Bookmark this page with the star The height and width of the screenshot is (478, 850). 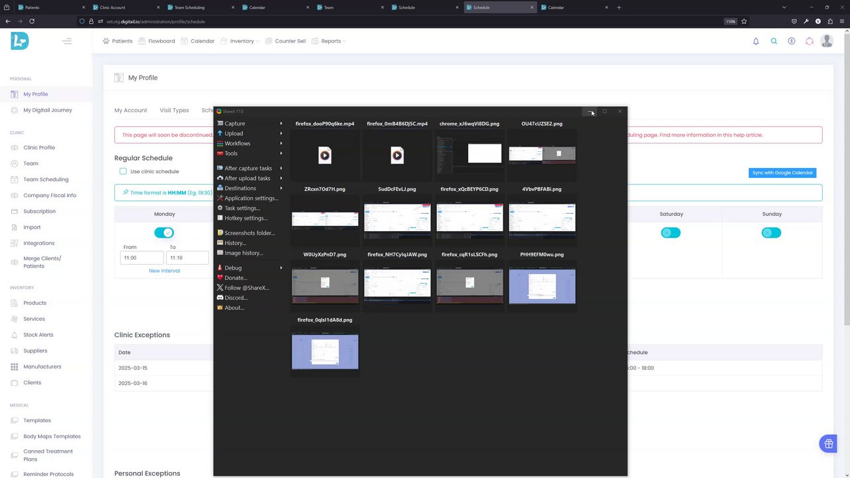pos(744,21)
